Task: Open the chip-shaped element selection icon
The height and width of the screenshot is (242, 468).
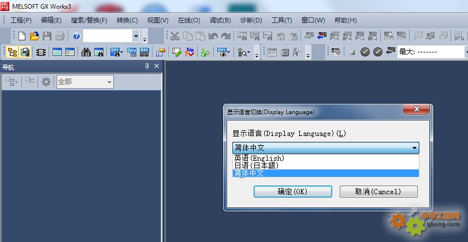Action: click(x=41, y=52)
